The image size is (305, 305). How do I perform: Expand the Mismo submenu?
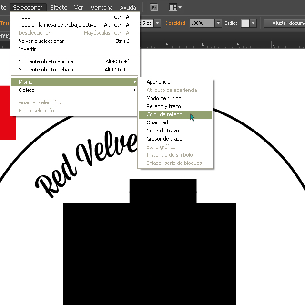click(74, 82)
